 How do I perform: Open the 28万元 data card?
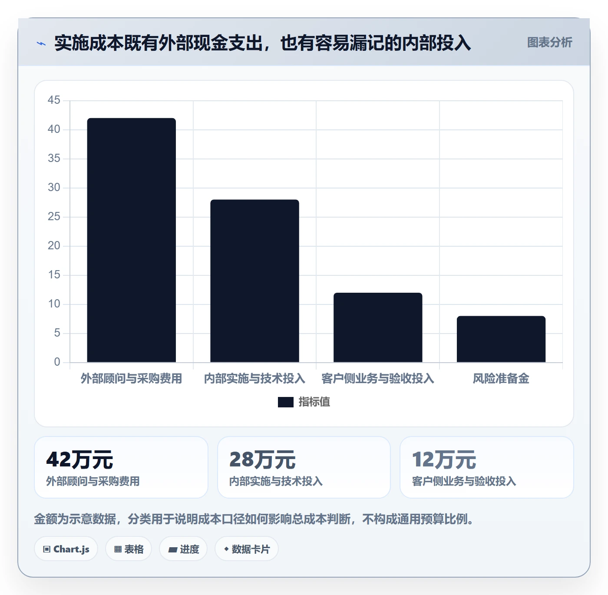click(x=304, y=467)
